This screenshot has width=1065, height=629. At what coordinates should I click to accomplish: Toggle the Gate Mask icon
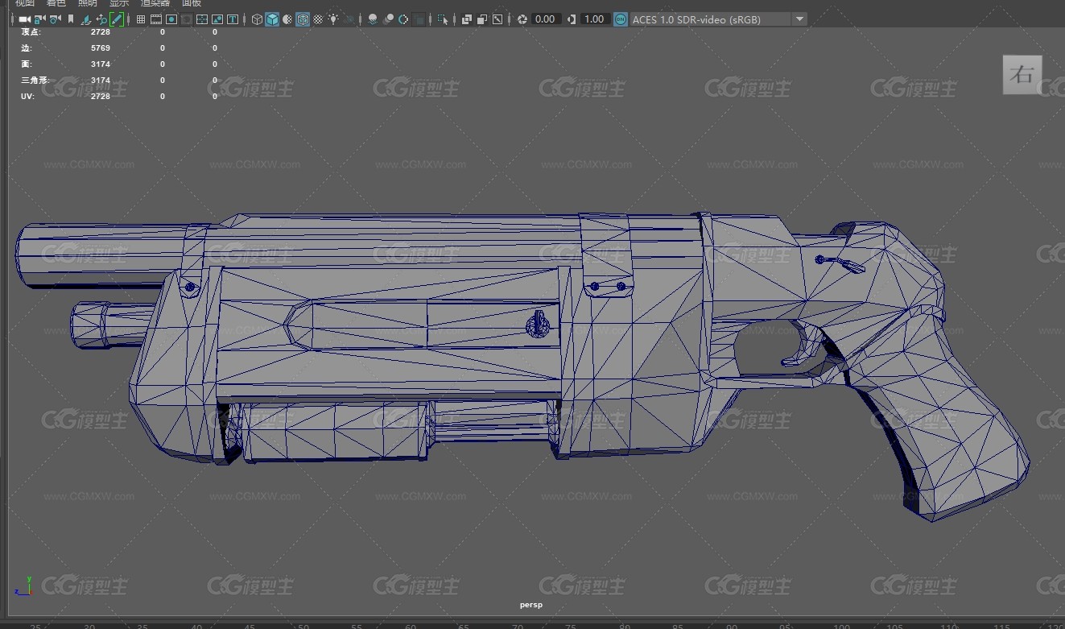pyautogui.click(x=187, y=19)
